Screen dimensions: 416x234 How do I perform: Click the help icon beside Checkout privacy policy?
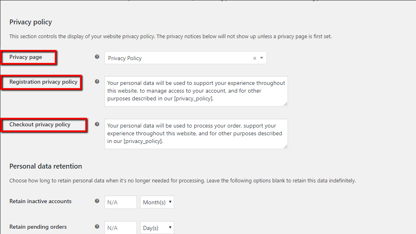point(97,125)
